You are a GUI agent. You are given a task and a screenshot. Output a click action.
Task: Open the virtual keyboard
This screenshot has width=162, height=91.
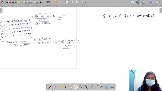pos(112,87)
